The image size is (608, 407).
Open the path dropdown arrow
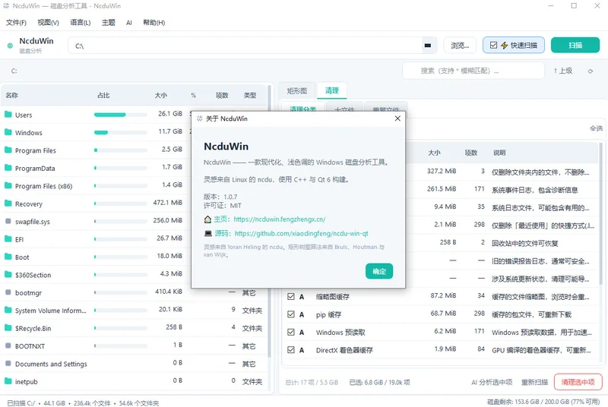[428, 46]
